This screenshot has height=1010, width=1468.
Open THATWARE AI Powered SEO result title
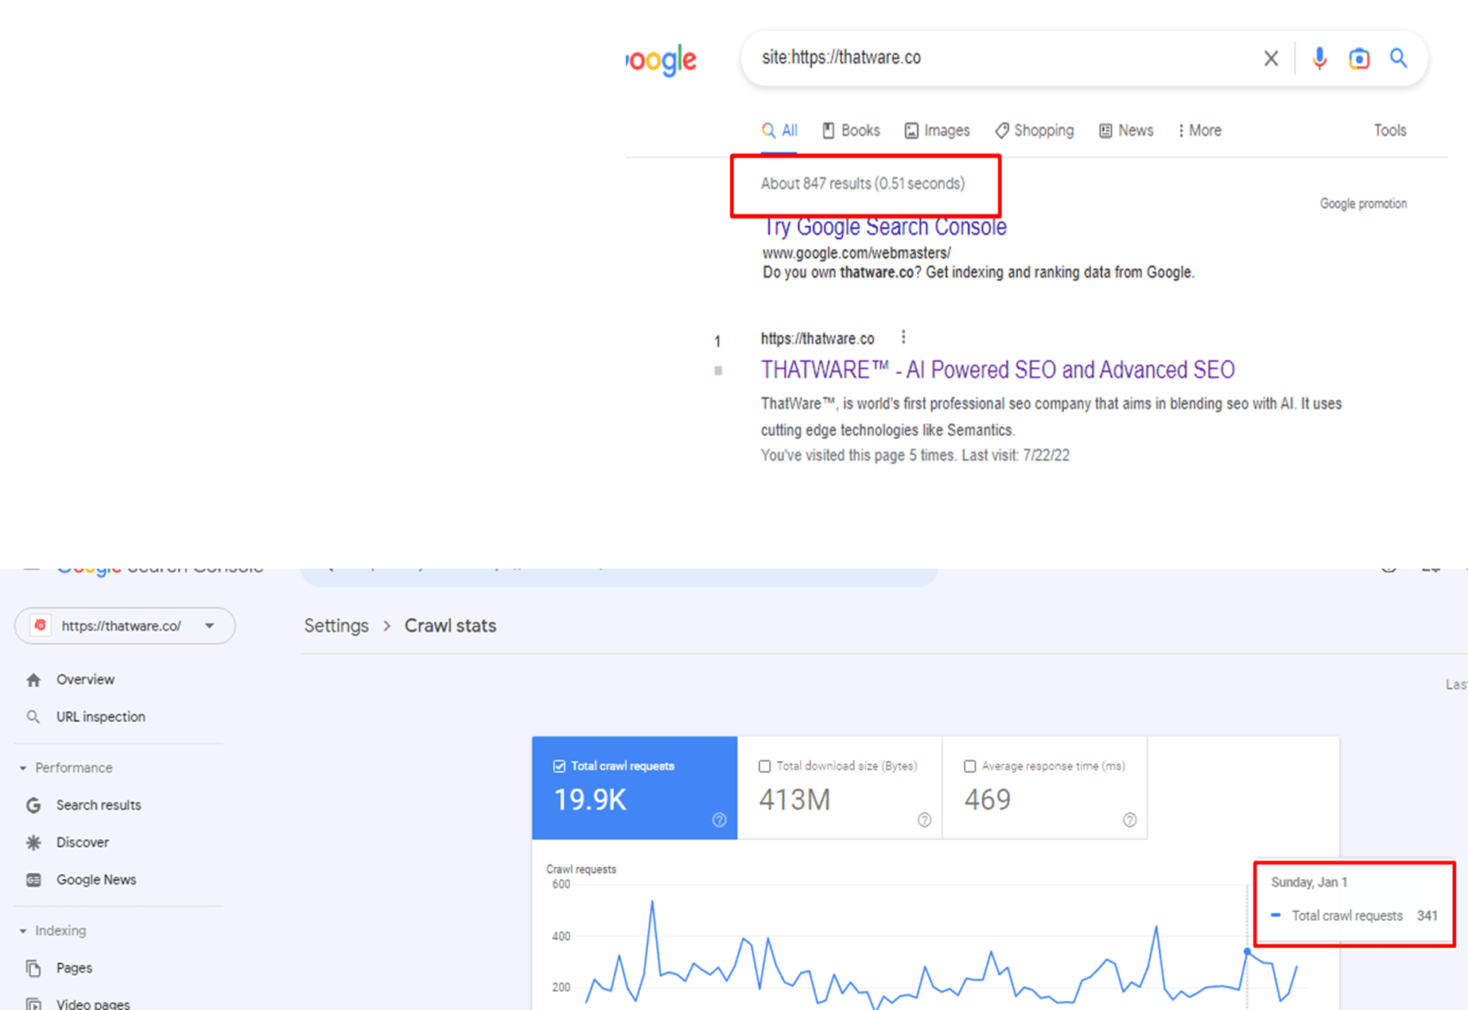pos(997,370)
